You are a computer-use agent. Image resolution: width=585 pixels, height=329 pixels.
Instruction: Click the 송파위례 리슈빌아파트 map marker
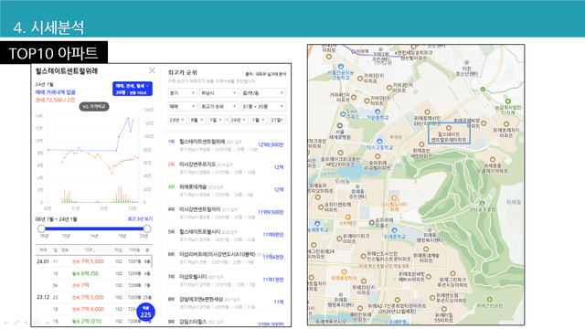[x=378, y=156]
